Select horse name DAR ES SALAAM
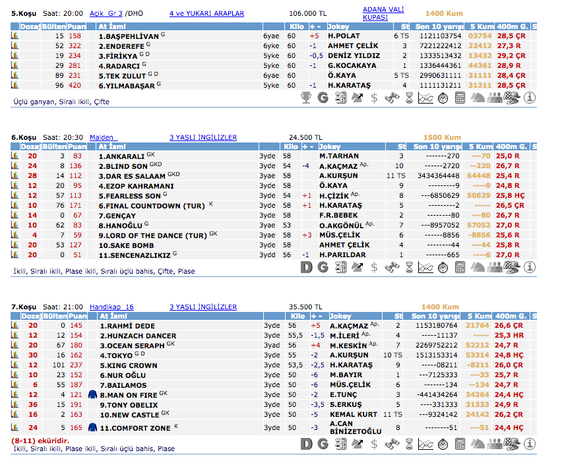Viewport: 564px width, 463px height. click(129, 176)
